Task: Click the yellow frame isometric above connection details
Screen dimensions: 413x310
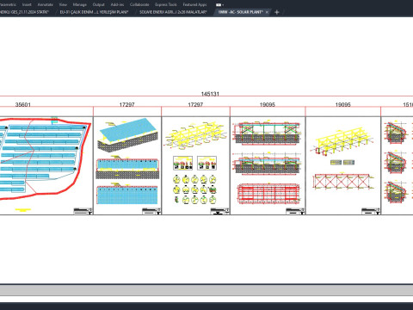Action: point(195,136)
